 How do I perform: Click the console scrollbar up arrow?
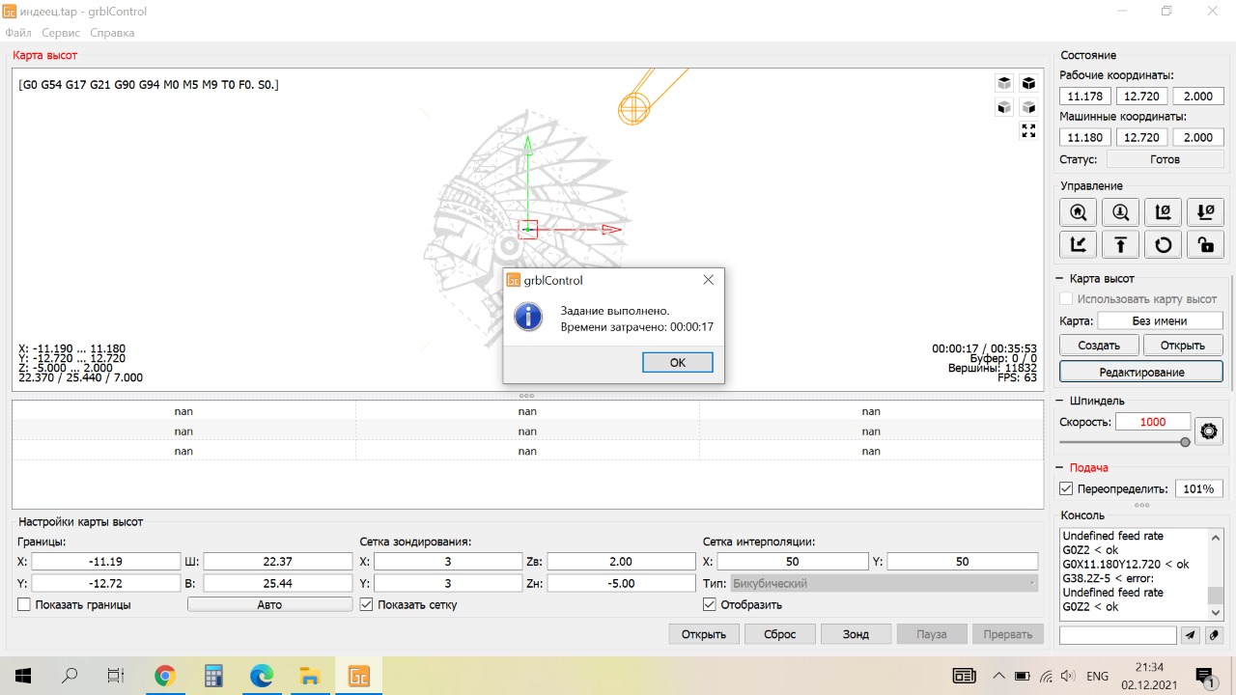[1217, 536]
